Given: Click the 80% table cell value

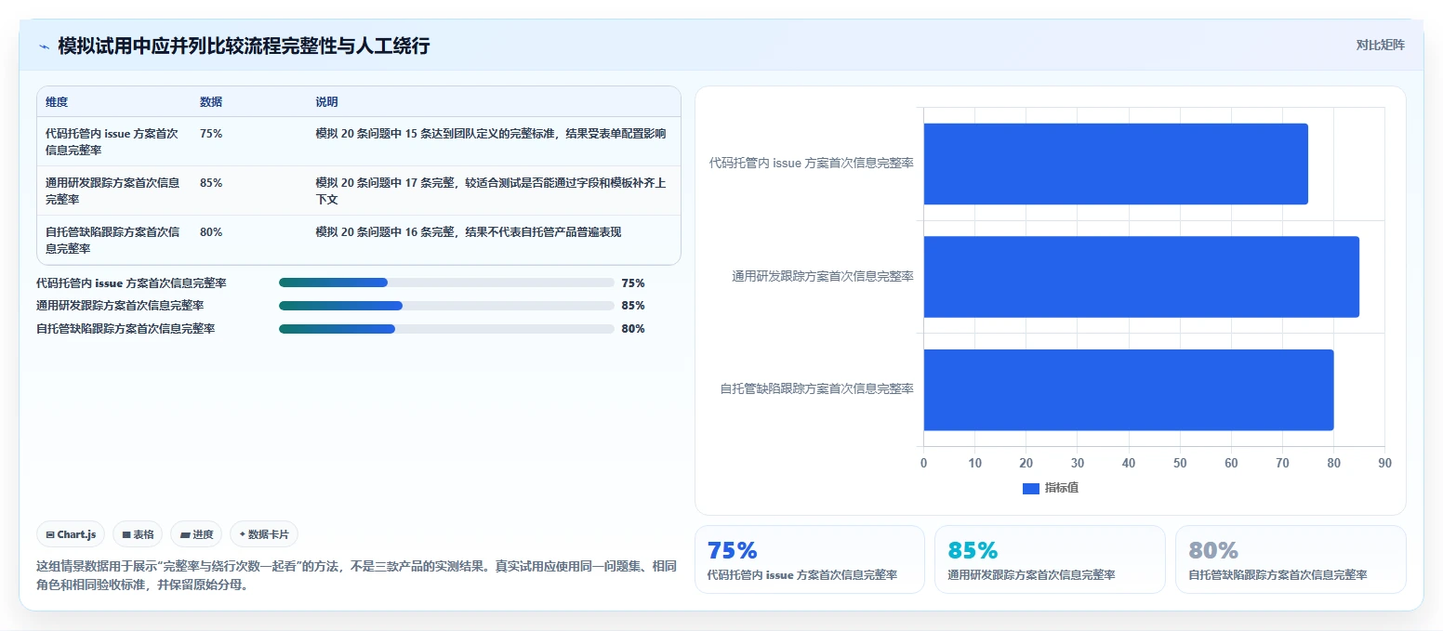Looking at the screenshot, I should 211,232.
